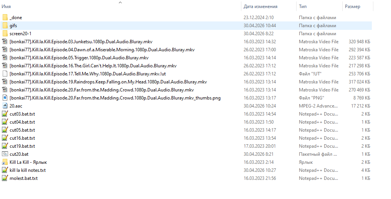
Task: Click the blank icon of Episode.17 .!ut file
Action: click(x=5, y=73)
